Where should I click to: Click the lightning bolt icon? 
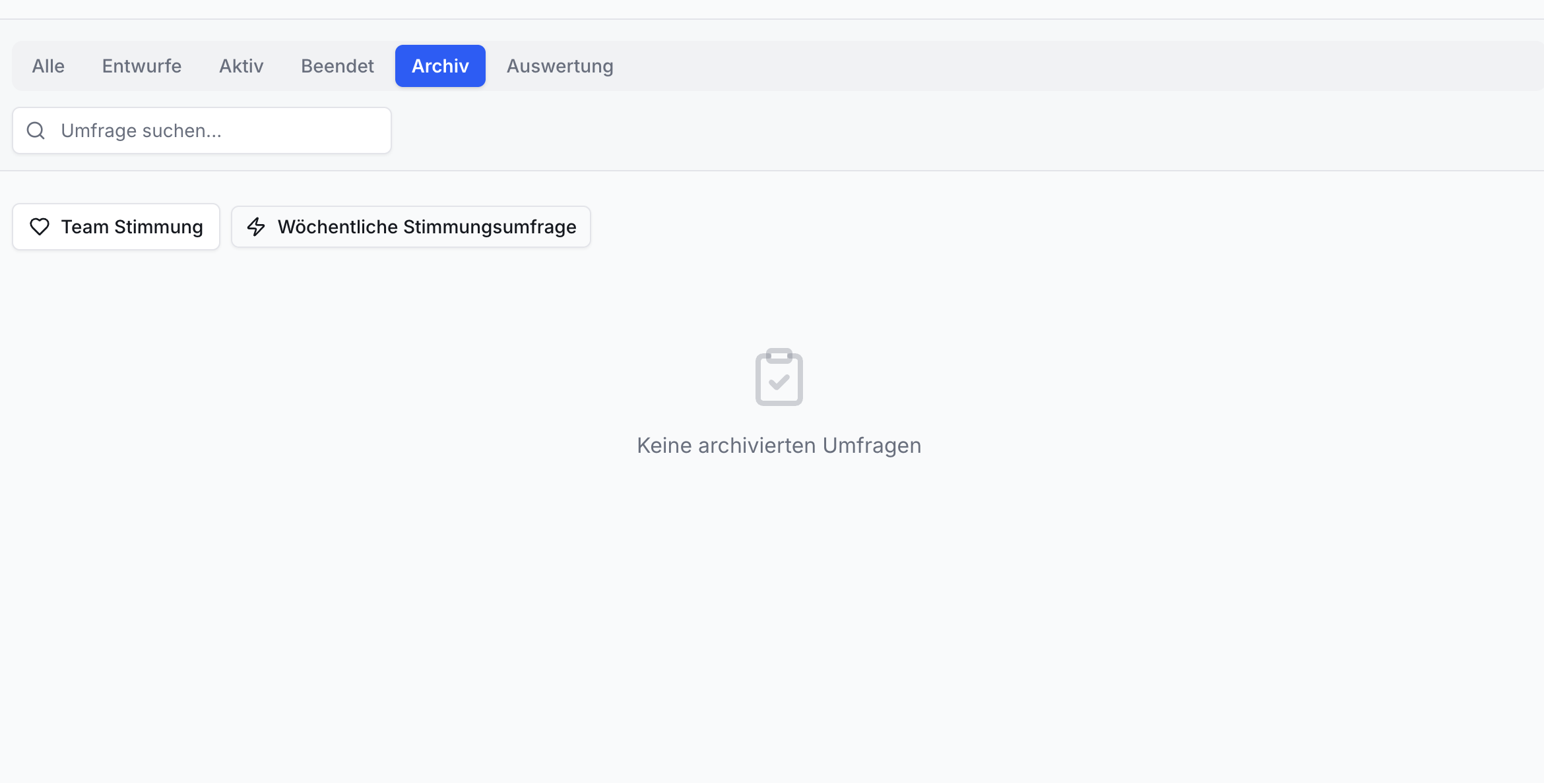[x=256, y=227]
